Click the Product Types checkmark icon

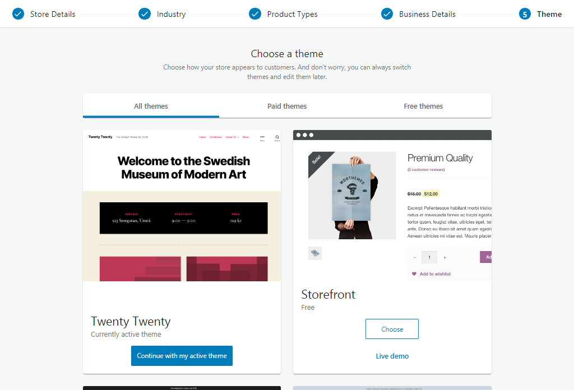click(255, 14)
